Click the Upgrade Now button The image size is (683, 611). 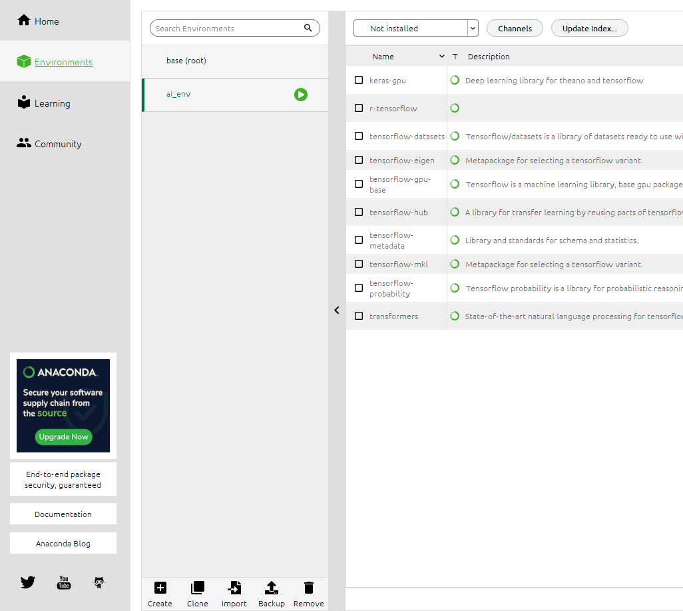[63, 436]
